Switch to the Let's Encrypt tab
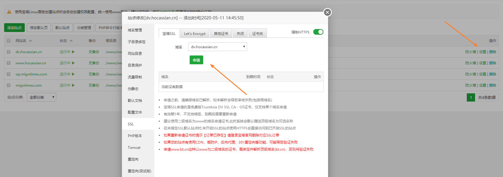Viewport: 503px width, 177px height. (x=195, y=33)
